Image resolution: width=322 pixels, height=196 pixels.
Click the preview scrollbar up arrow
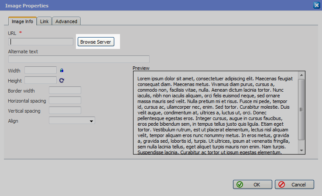coord(301,75)
